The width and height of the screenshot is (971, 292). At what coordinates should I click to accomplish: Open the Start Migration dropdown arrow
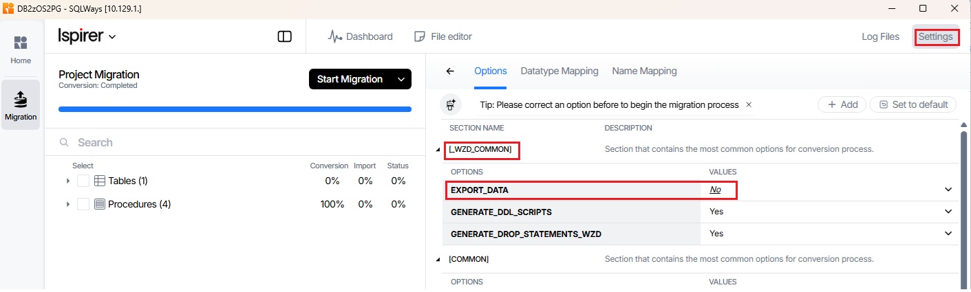[x=401, y=80]
